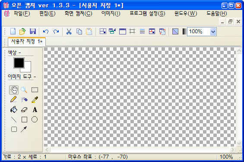This screenshot has height=162, width=244.
Task: Click the horizontal bars capture icon
Action: 142,31
